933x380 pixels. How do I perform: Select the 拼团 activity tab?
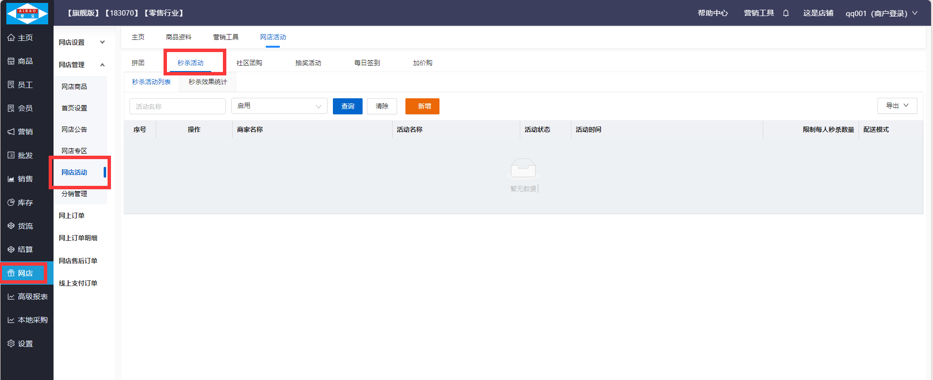point(138,63)
